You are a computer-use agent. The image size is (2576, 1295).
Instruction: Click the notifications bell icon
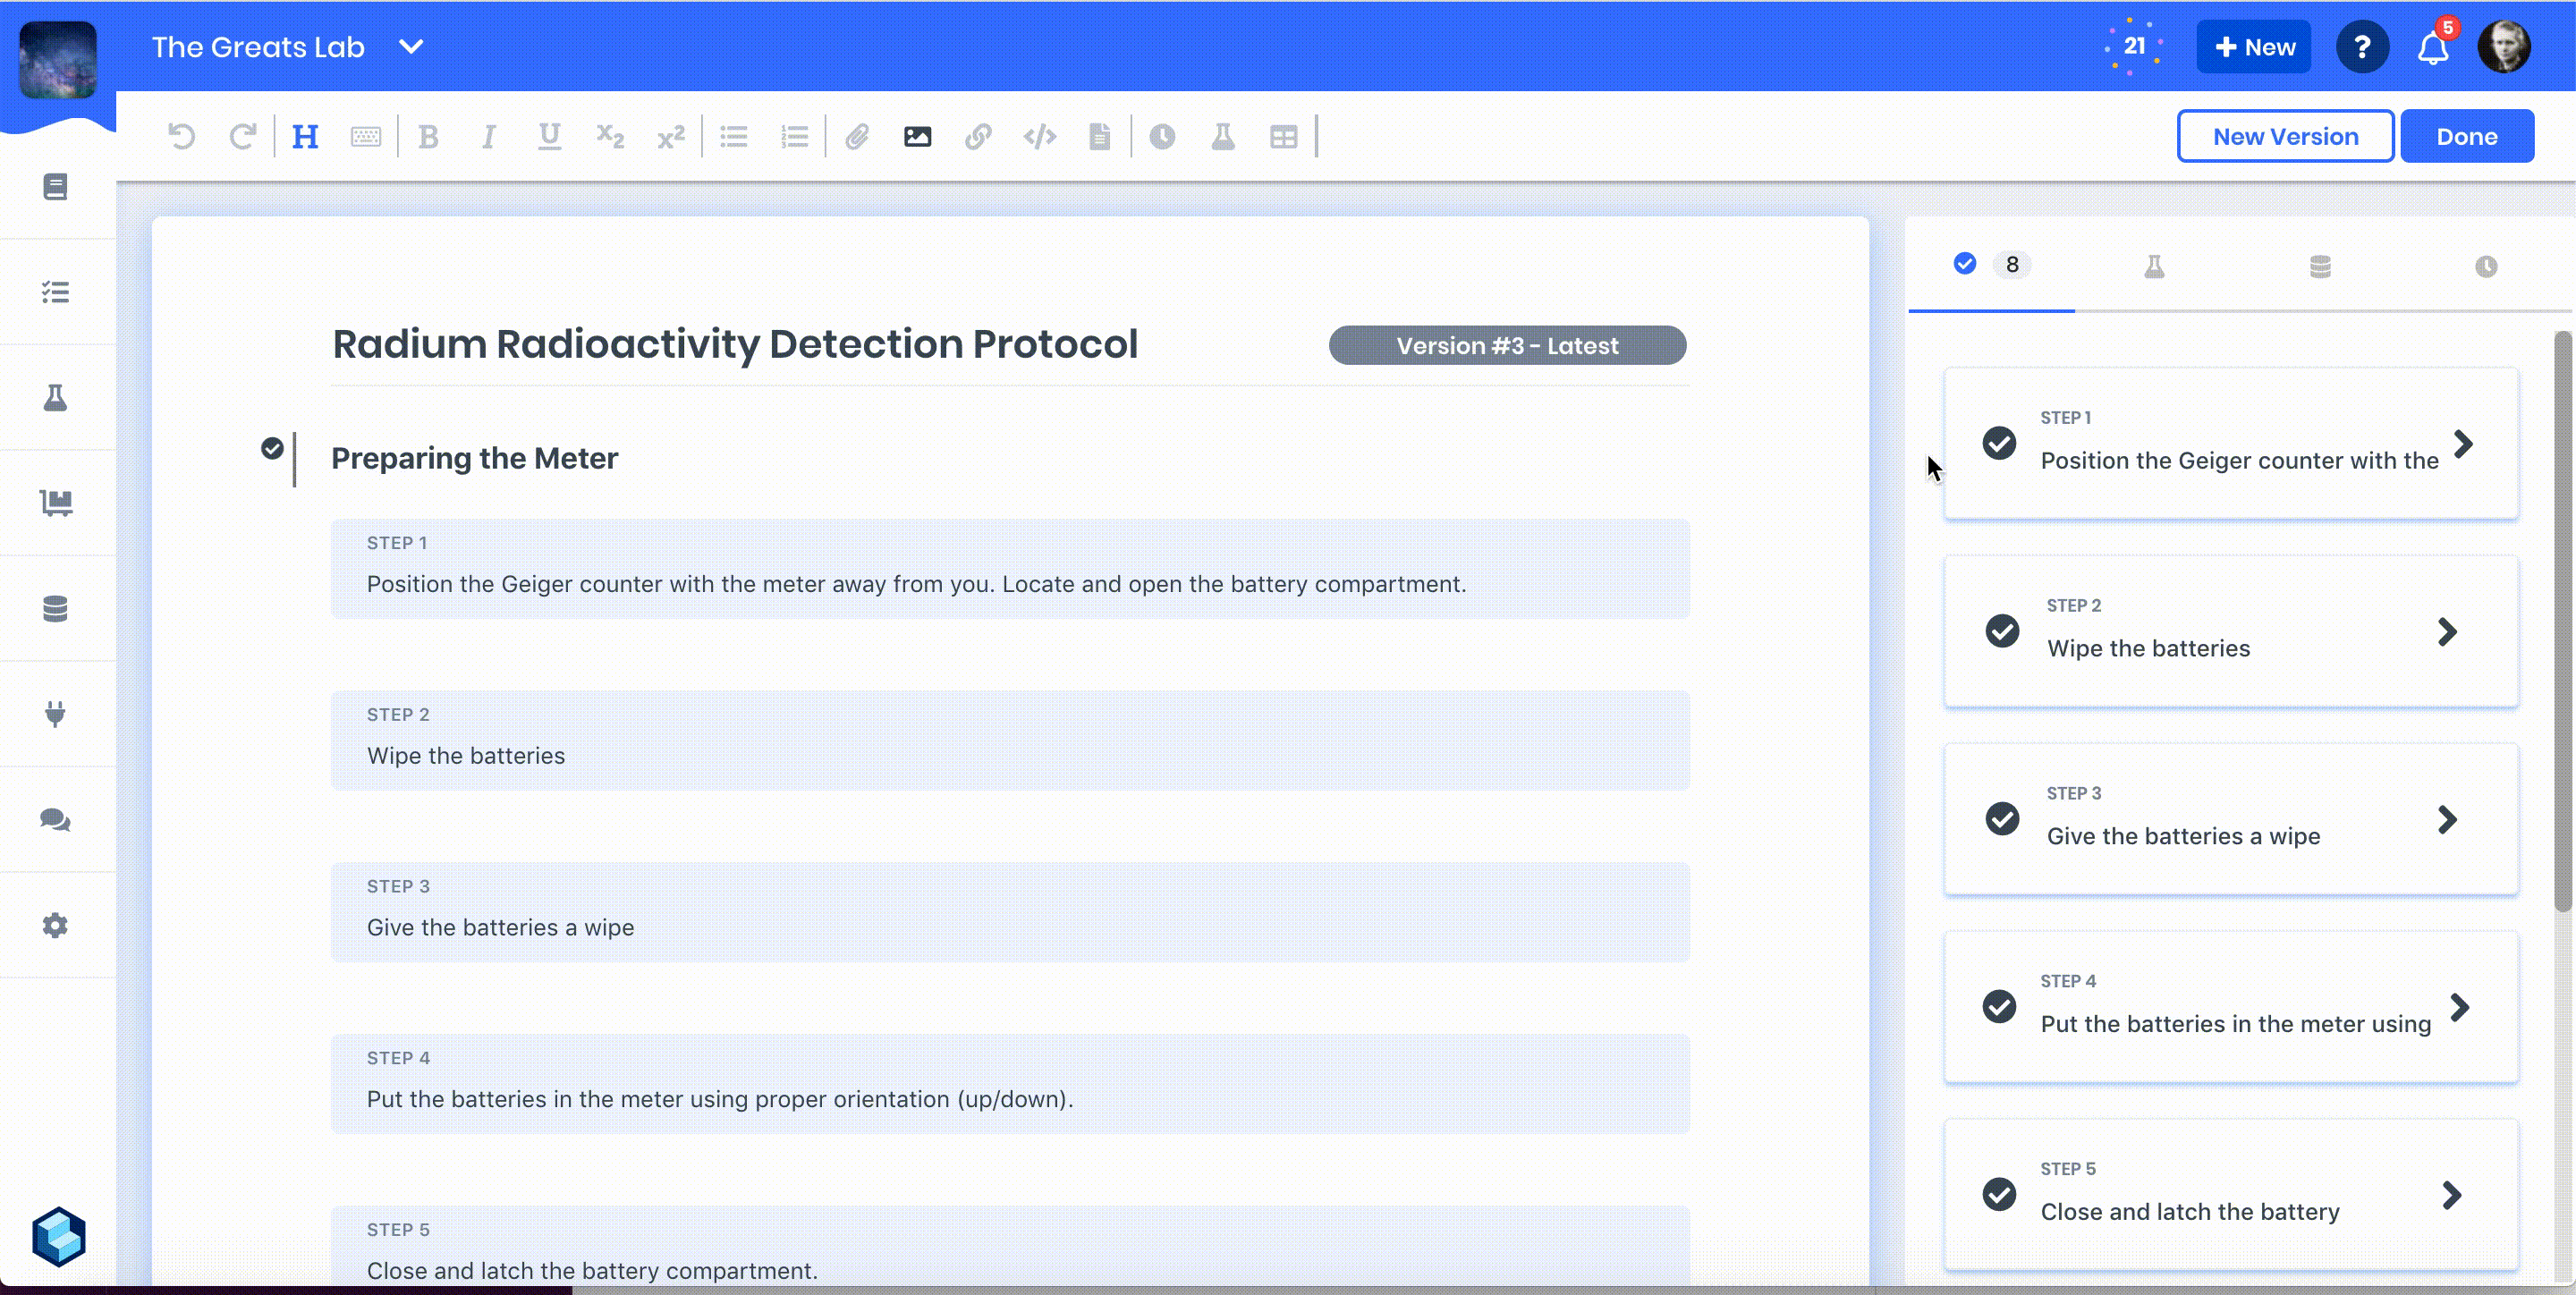(x=2432, y=48)
